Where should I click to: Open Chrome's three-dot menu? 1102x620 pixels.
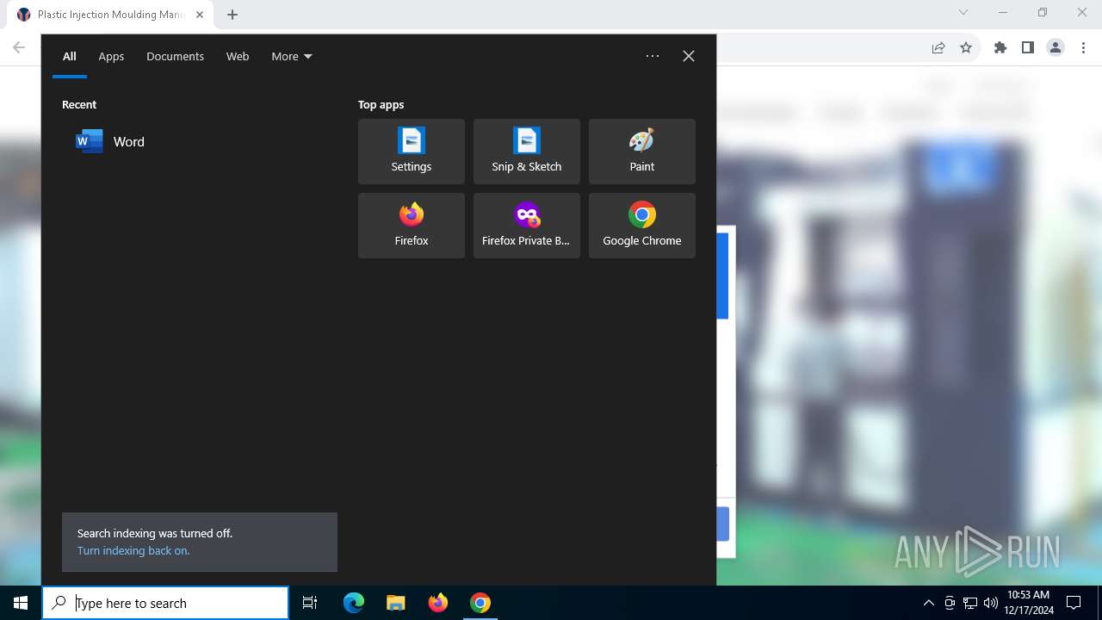point(1082,48)
